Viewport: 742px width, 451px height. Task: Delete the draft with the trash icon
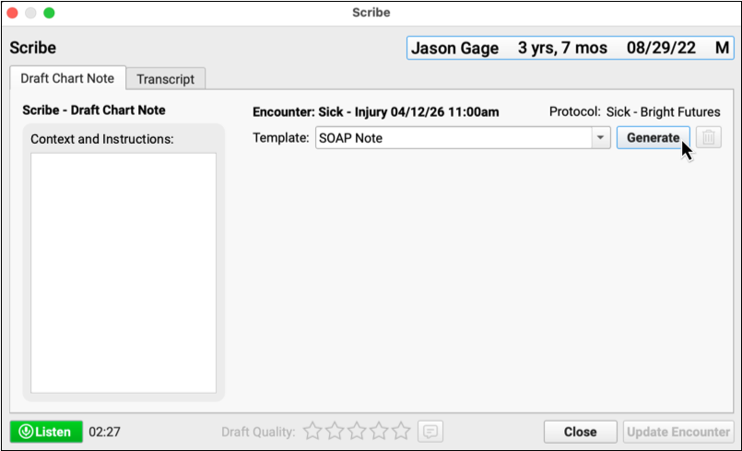pyautogui.click(x=709, y=138)
